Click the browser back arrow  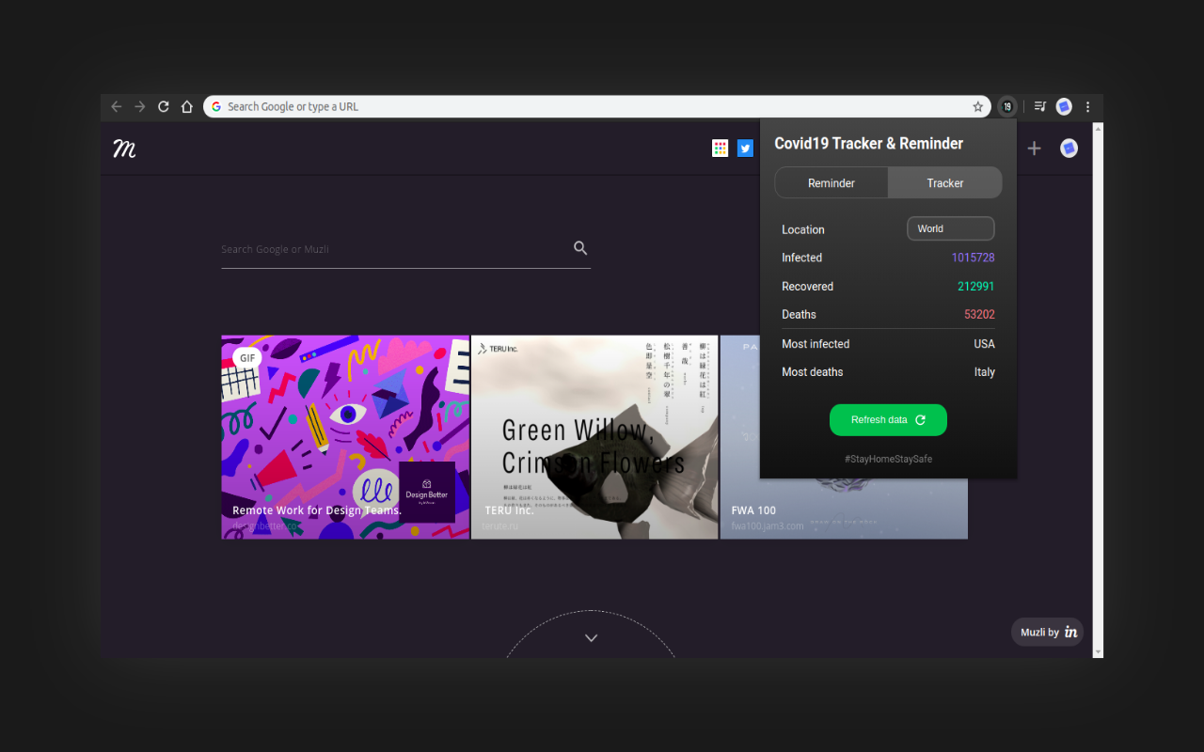(117, 106)
